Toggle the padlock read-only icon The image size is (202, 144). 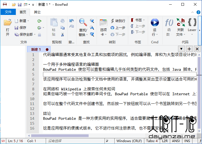(39, 35)
